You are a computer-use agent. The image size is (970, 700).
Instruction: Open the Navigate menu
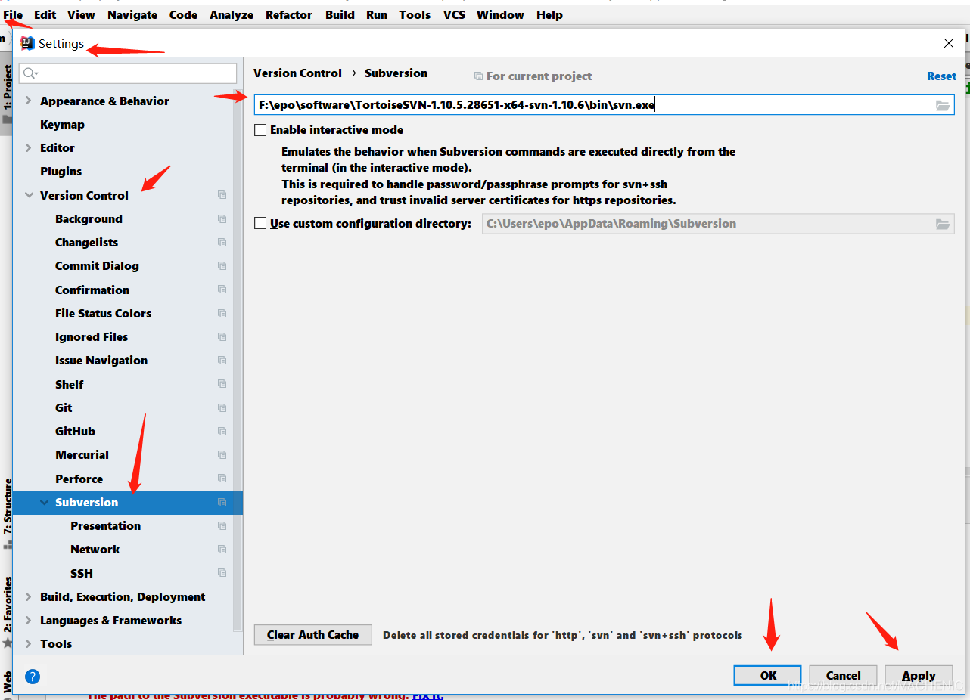[x=132, y=15]
